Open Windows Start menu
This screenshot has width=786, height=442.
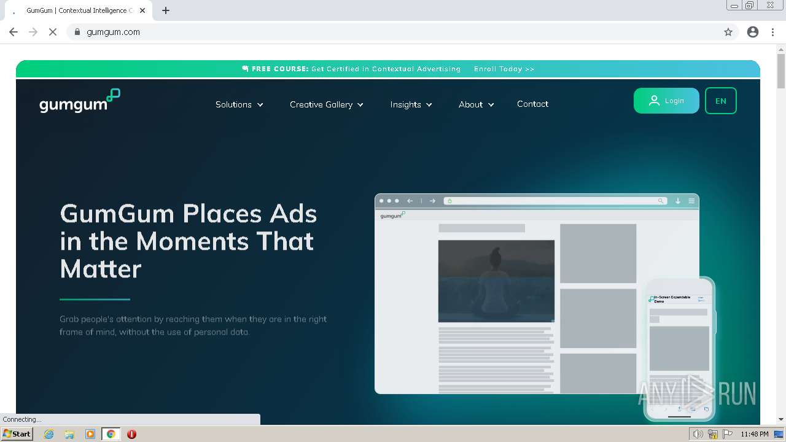[x=17, y=434]
